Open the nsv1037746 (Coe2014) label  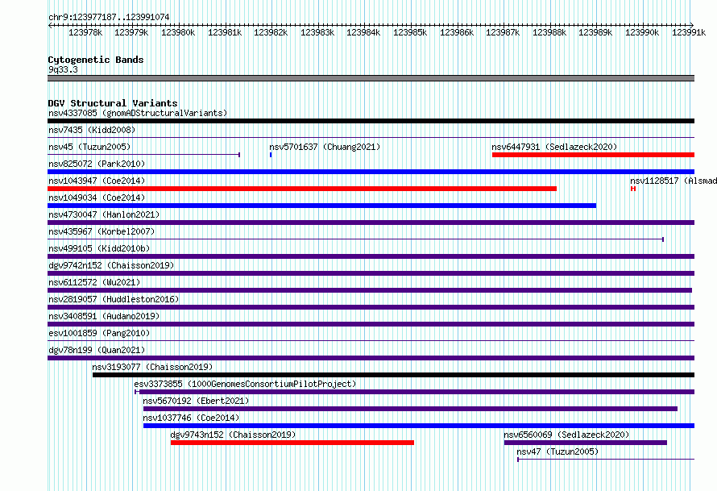(191, 418)
